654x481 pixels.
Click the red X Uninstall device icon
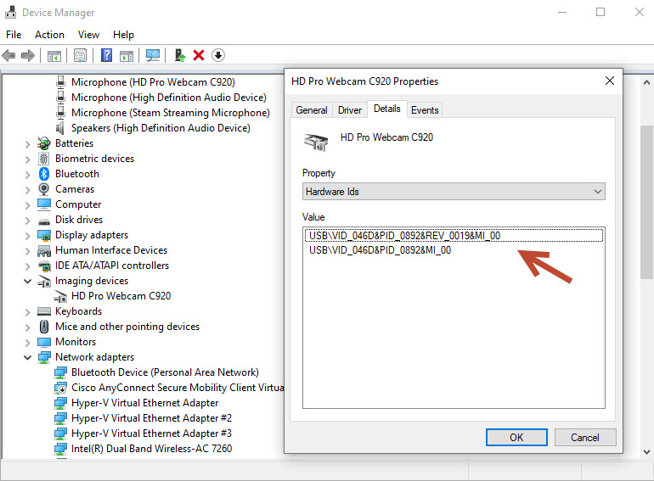click(199, 55)
